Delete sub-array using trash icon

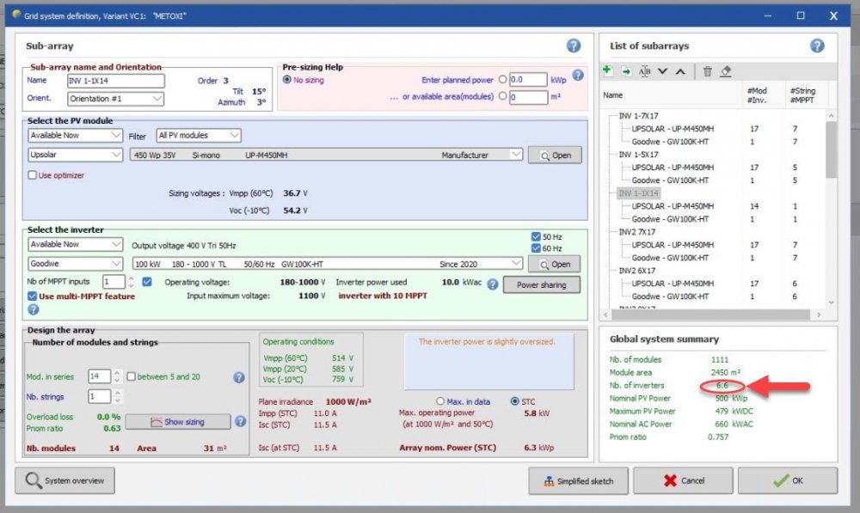[x=707, y=71]
